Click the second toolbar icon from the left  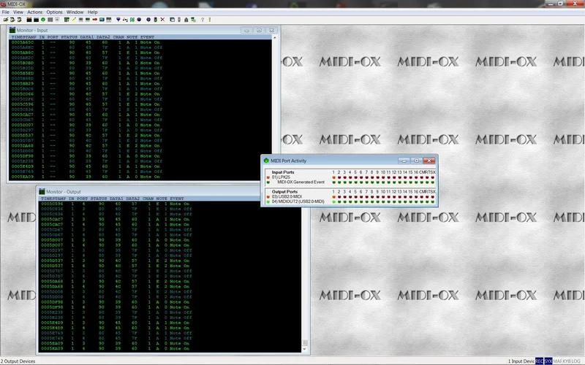(x=12, y=20)
